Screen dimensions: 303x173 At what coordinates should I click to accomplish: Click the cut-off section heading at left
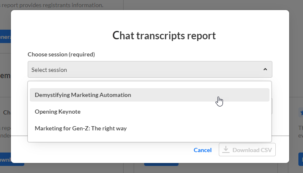click(5, 76)
